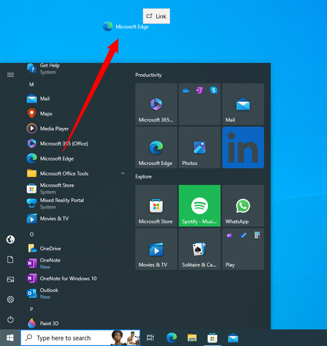The image size is (327, 346).
Task: Open Pictures from the Start sidebar
Action: 10,280
